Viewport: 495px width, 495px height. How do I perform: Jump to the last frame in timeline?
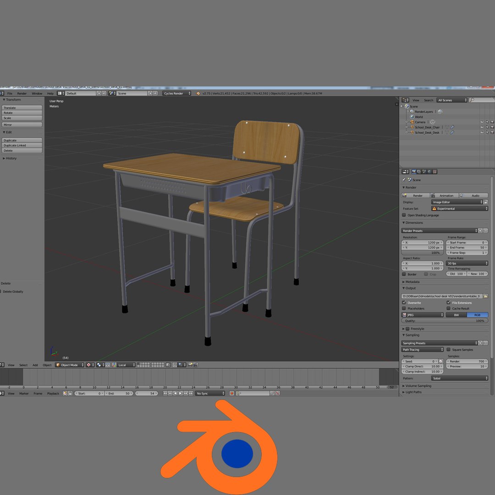point(191,393)
